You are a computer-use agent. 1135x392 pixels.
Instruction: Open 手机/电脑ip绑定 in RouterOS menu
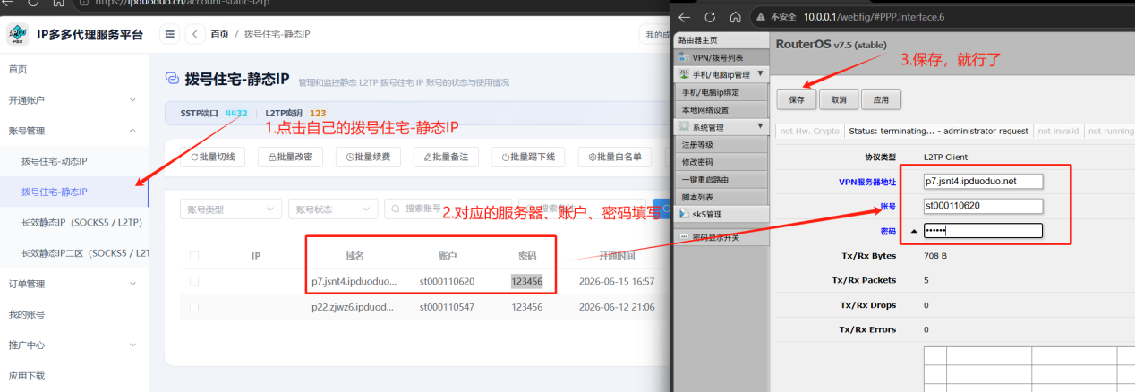point(721,91)
